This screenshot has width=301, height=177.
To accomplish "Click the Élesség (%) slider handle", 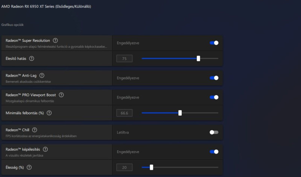I will pos(152,167).
